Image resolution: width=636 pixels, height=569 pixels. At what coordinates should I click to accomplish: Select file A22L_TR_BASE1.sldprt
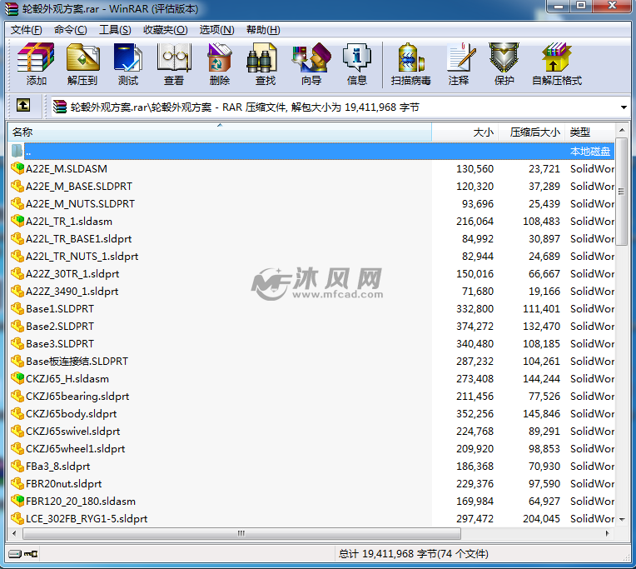79,238
